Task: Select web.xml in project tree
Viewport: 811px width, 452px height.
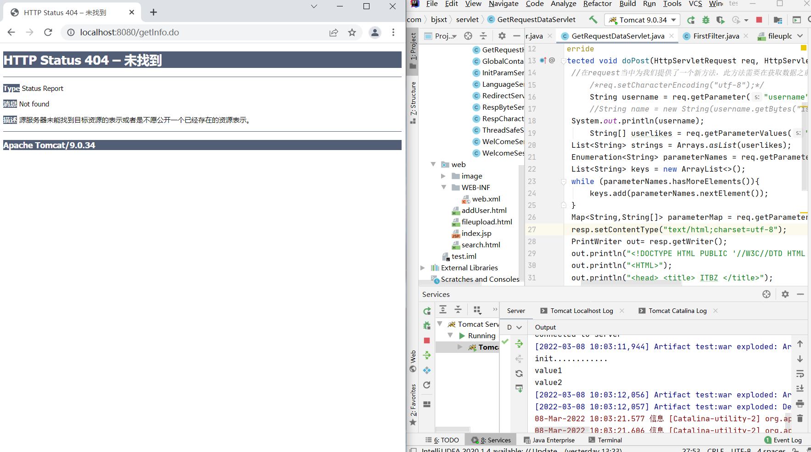Action: pos(486,199)
